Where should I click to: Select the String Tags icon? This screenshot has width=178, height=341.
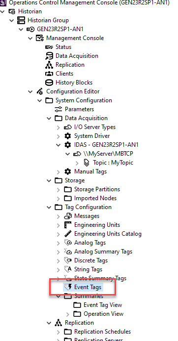click(x=68, y=269)
